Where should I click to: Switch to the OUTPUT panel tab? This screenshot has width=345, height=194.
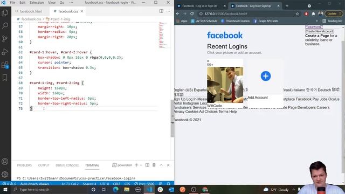[x=44, y=165]
